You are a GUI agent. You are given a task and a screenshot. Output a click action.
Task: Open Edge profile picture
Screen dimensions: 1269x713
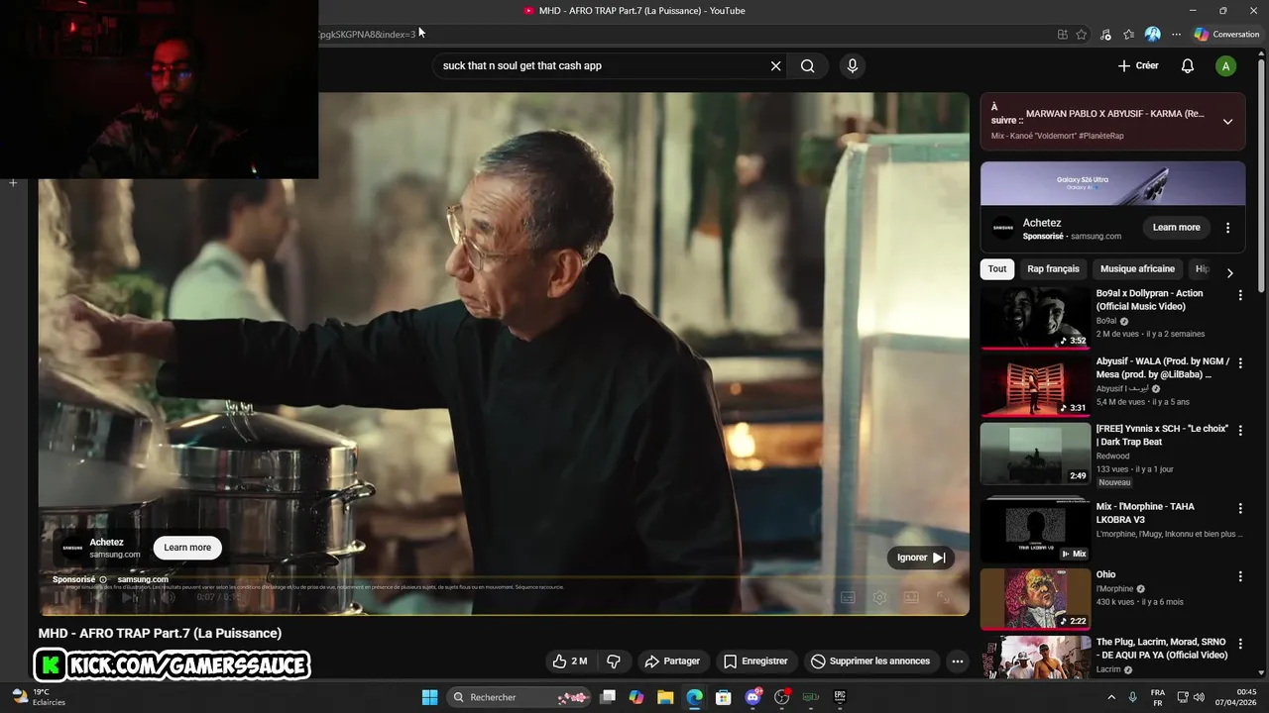point(1153,35)
